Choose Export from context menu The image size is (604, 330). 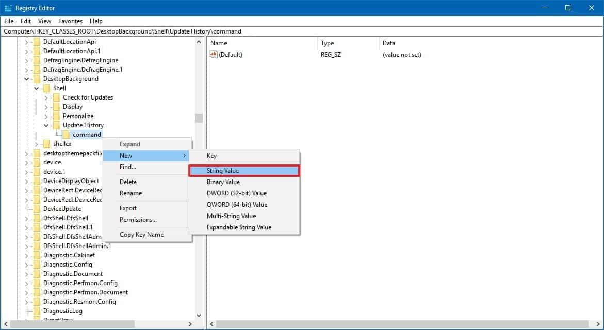coord(147,208)
